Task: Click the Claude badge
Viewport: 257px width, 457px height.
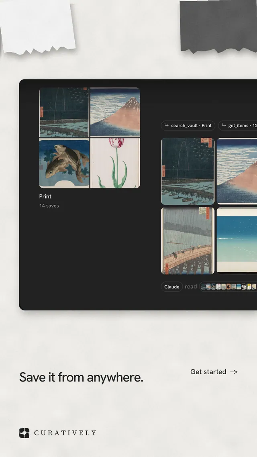Action: (171, 287)
